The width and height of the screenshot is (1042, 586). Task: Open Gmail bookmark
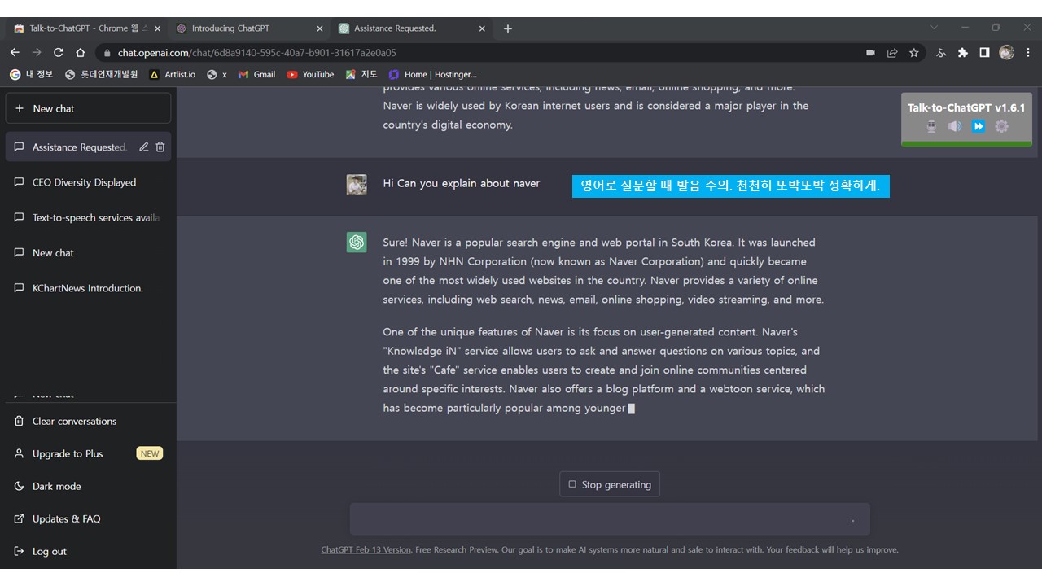coord(256,74)
